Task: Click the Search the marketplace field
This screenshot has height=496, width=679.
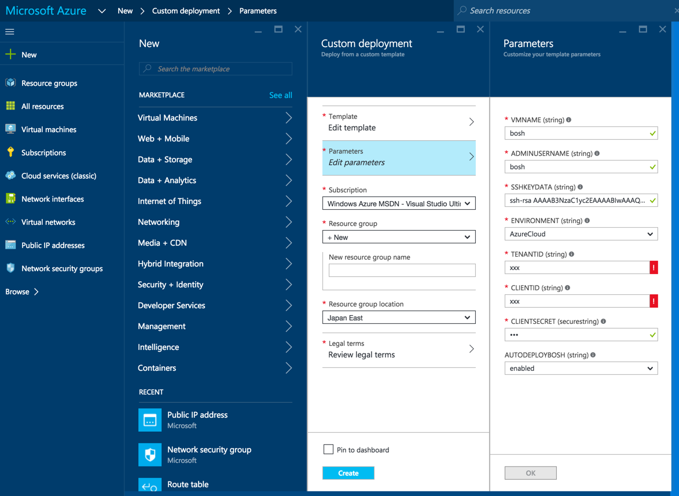Action: pyautogui.click(x=215, y=68)
